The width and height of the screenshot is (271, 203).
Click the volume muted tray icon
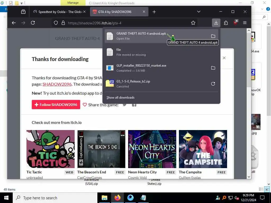(237, 198)
